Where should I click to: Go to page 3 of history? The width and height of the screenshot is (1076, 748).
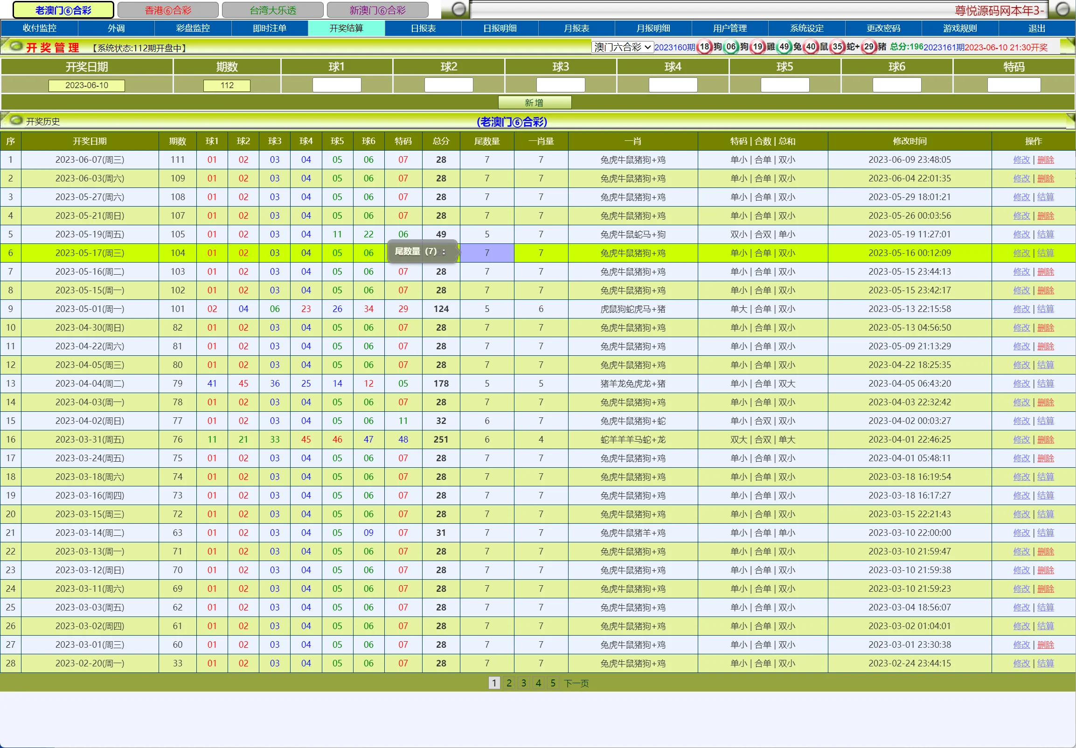point(523,683)
